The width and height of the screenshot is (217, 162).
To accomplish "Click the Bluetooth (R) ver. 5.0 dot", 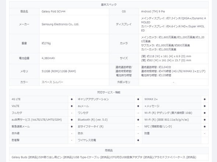I will tap(138, 120).
